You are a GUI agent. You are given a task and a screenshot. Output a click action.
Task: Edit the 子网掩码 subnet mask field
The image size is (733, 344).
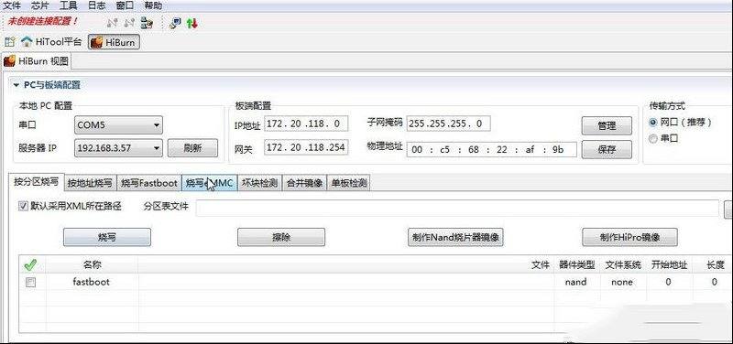pos(448,124)
